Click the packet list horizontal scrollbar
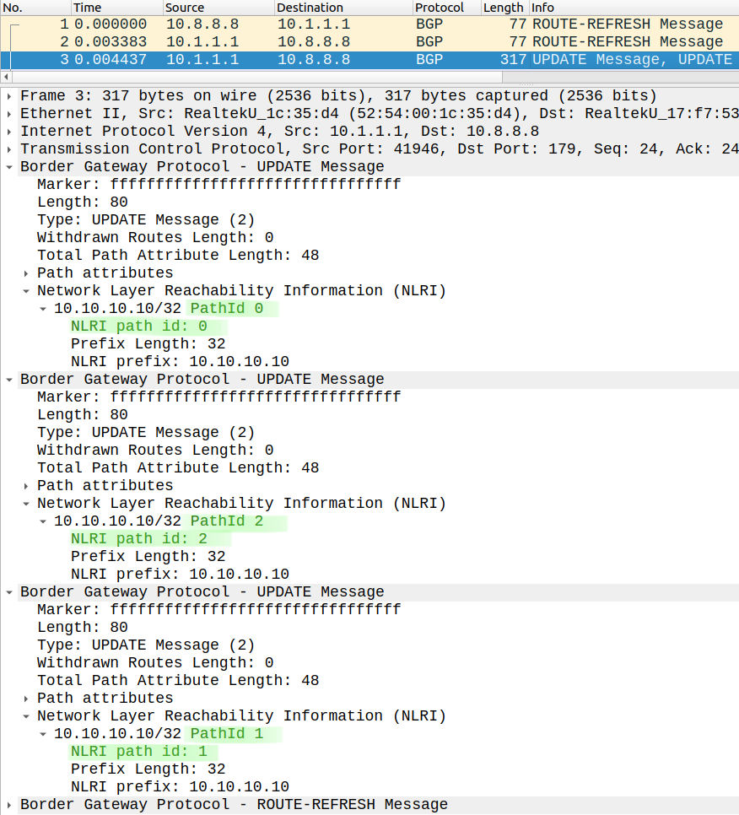Screen dimensions: 739x815 [369, 77]
